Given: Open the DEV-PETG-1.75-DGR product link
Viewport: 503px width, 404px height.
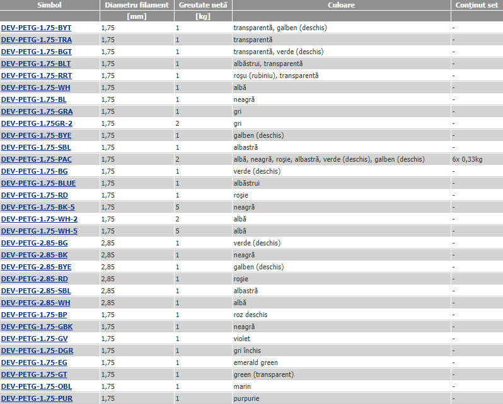Looking at the screenshot, I should (x=37, y=351).
